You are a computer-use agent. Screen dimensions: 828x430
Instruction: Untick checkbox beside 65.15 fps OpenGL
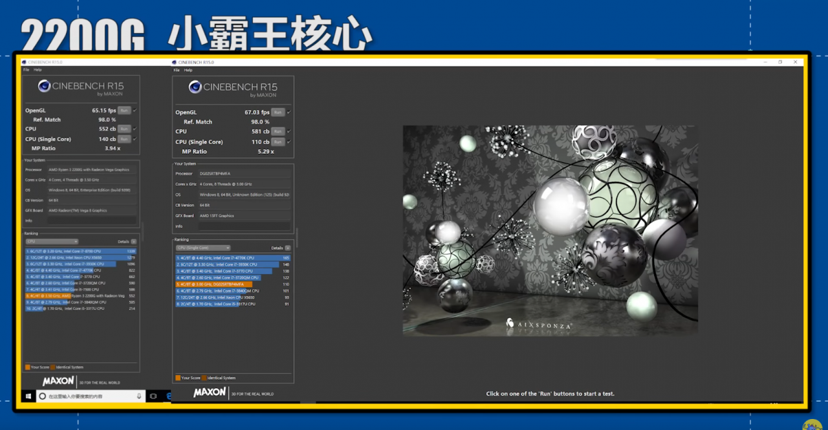[x=135, y=111]
